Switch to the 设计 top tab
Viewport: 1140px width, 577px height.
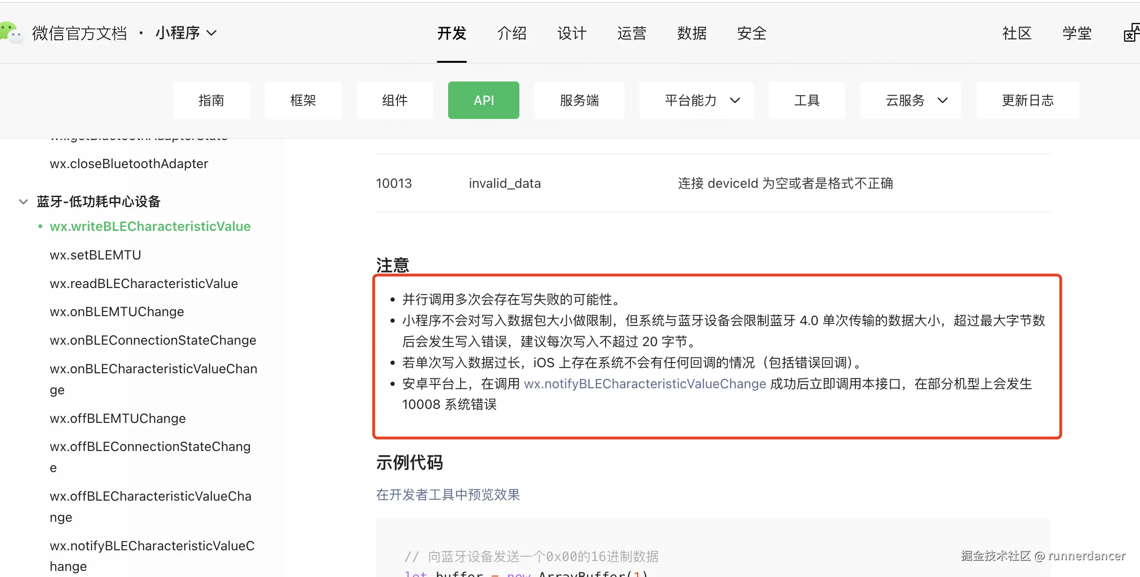[571, 33]
